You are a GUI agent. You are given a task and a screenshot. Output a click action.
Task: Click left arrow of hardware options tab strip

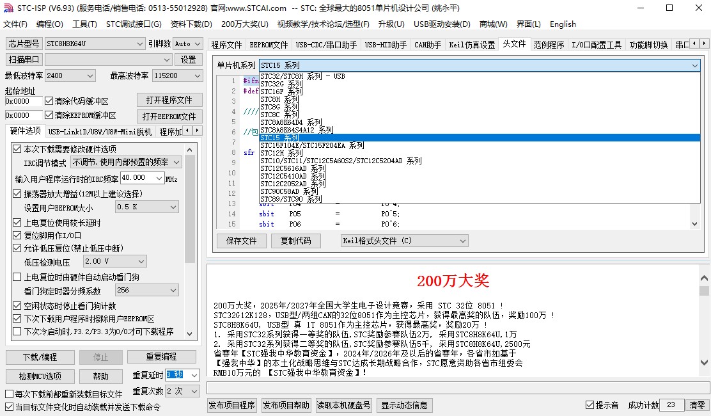188,131
